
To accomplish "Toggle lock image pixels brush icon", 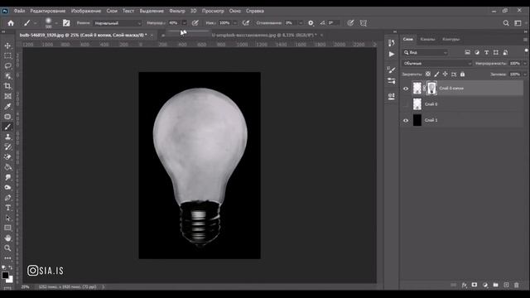I will click(x=436, y=74).
